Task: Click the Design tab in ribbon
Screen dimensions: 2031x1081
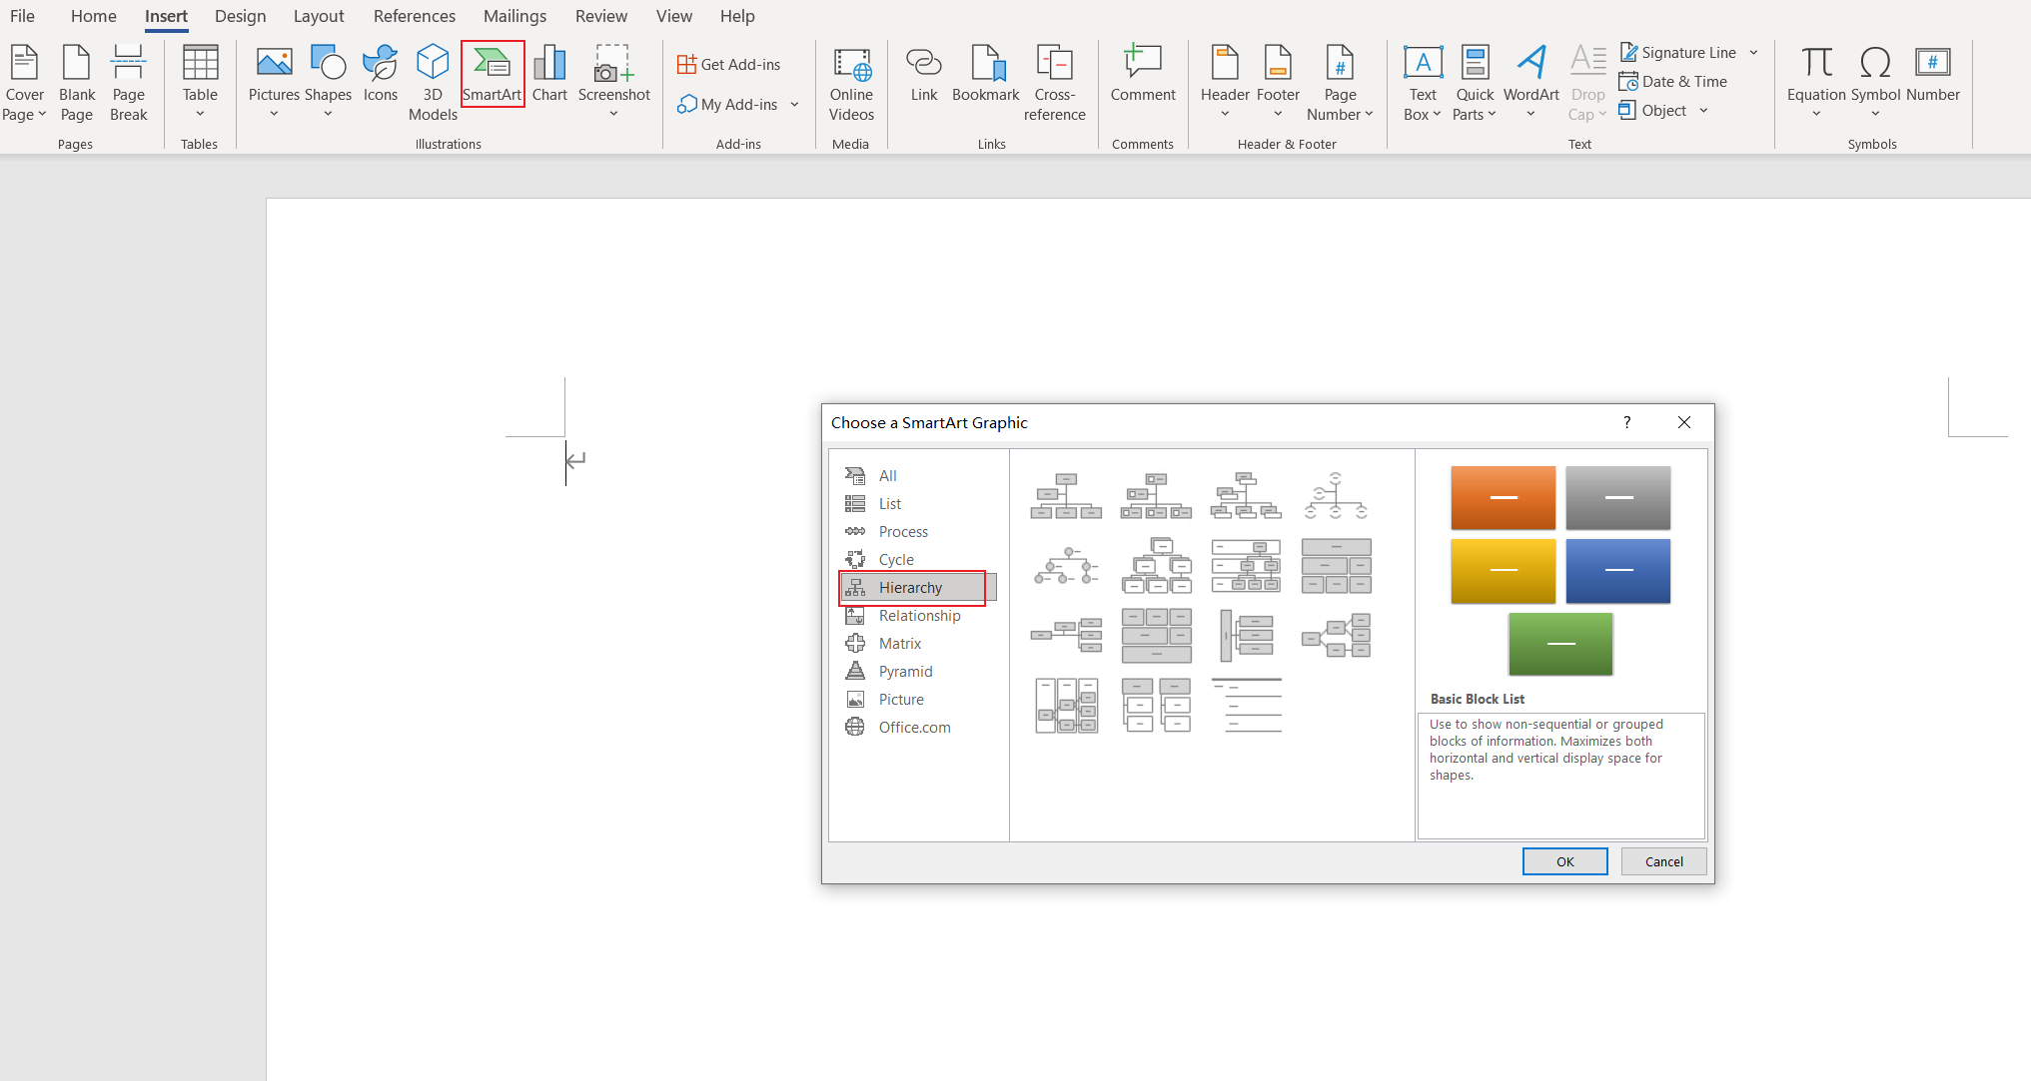Action: coord(239,16)
